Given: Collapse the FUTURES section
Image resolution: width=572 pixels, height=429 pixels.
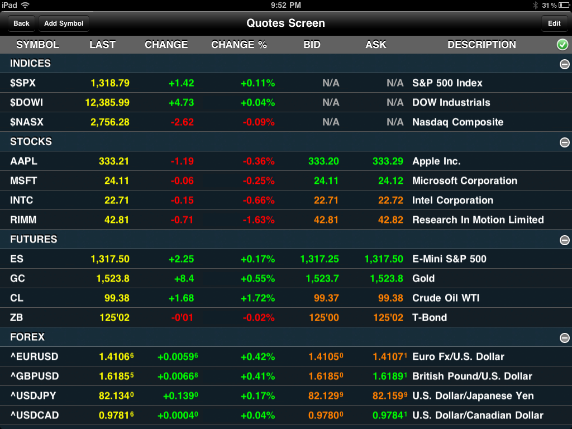Looking at the screenshot, I should point(564,240).
